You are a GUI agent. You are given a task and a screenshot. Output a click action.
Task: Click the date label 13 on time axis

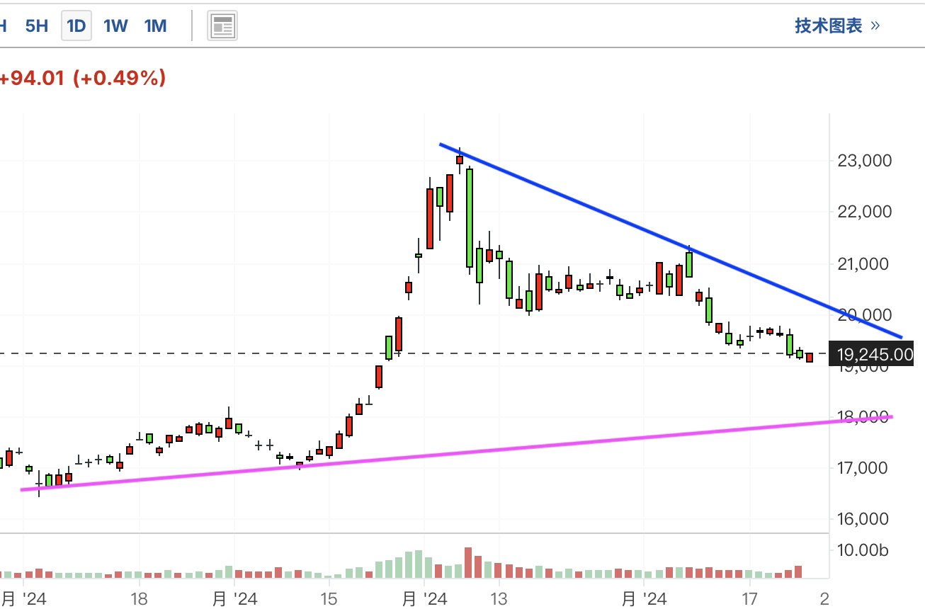498,599
